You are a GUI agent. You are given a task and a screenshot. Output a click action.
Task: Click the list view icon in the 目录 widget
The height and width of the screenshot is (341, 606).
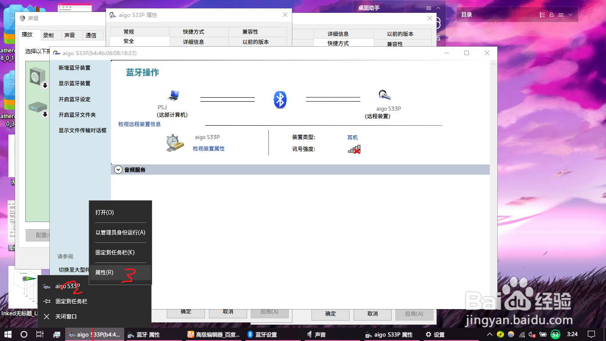[542, 15]
